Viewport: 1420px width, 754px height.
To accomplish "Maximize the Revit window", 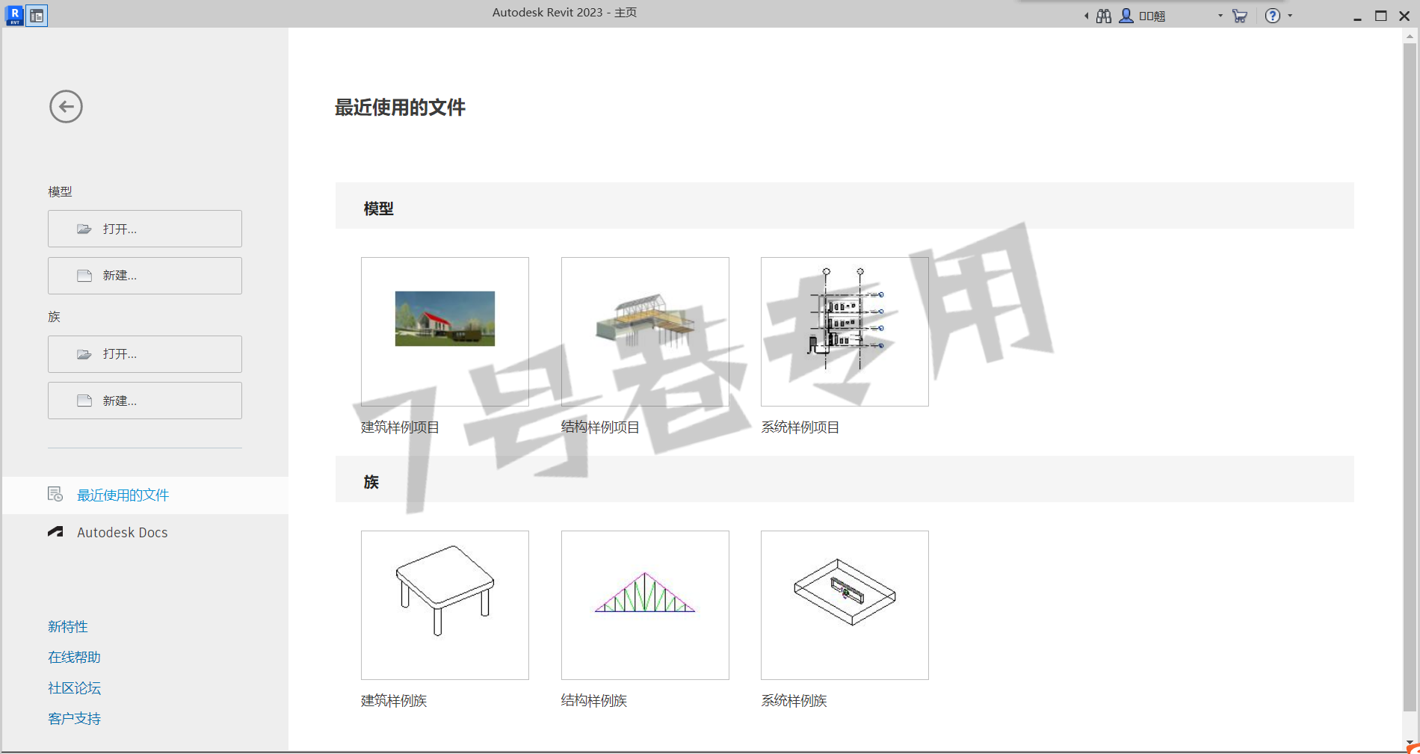I will coord(1381,16).
